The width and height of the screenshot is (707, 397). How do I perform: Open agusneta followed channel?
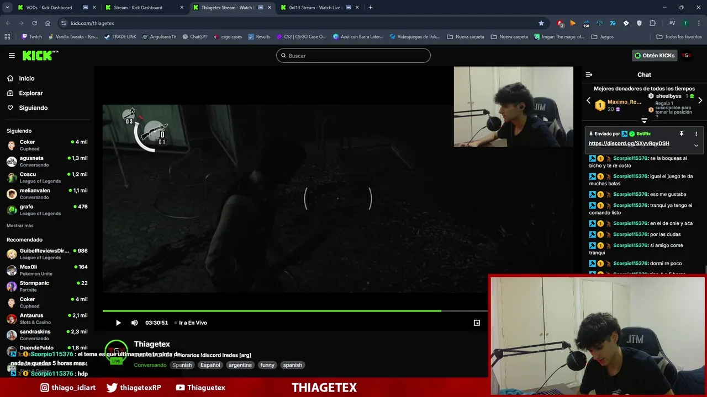coord(47,161)
